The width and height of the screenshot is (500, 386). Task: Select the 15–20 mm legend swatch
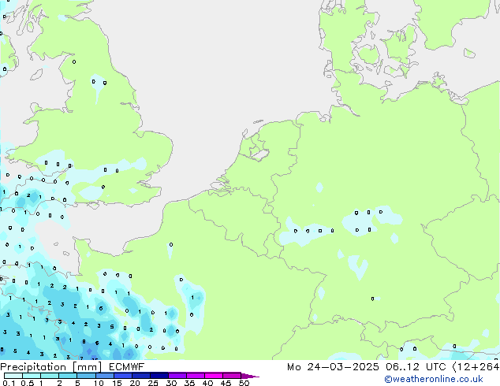(123, 376)
